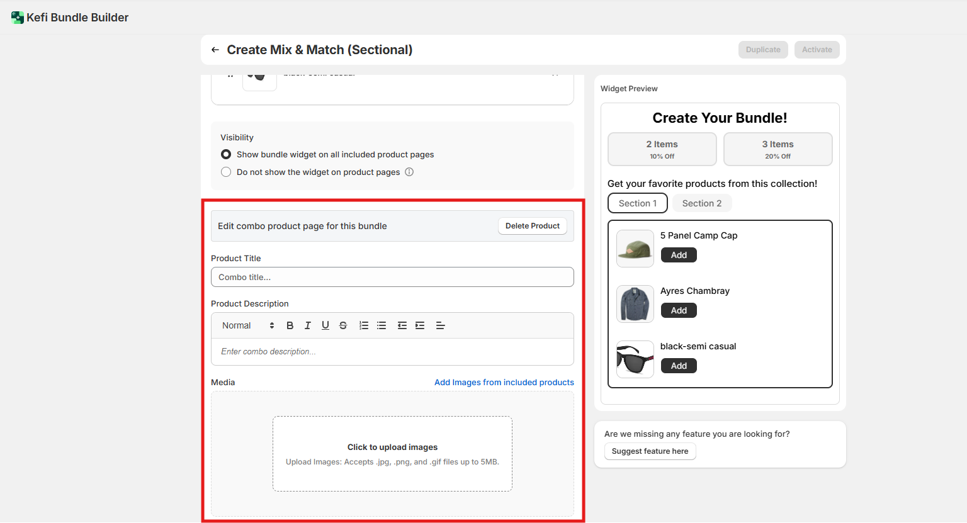
Task: Select the 3 Items 20% Off tier
Action: pyautogui.click(x=778, y=149)
